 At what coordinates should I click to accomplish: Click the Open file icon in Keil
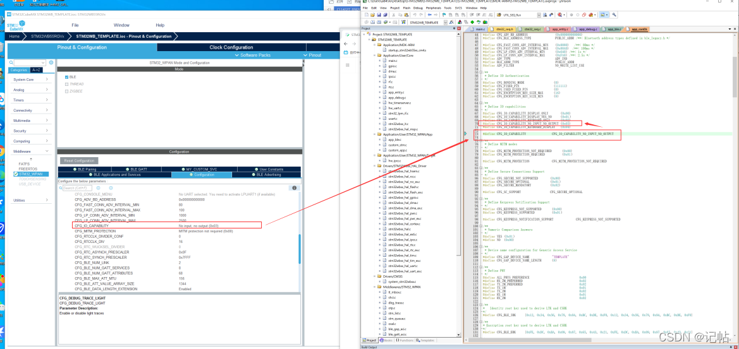click(372, 15)
